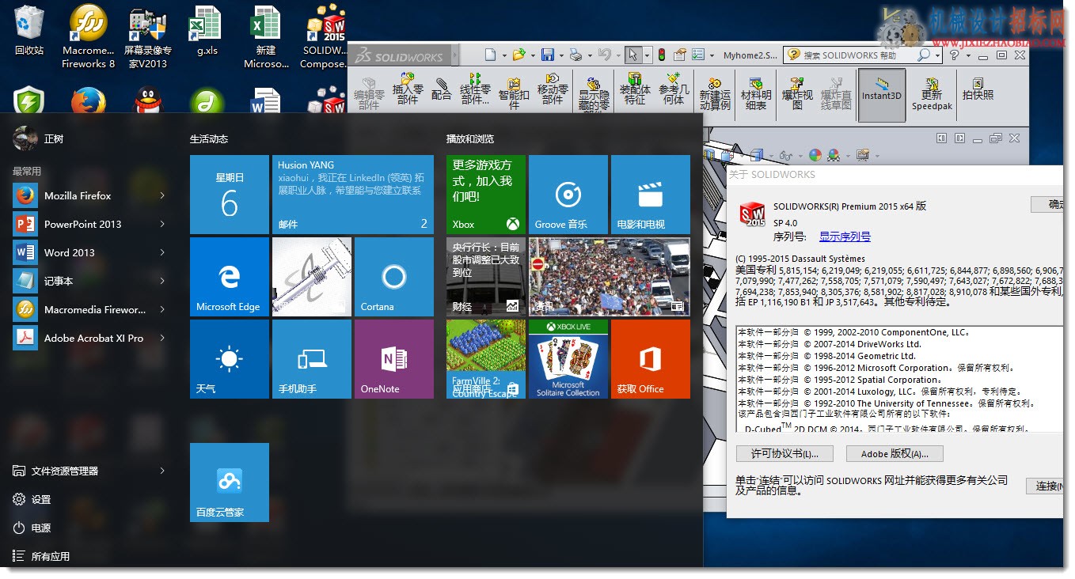Expand PowerPoint 2013 jump list arrow
Screen dimensions: 1075x579
[x=162, y=224]
